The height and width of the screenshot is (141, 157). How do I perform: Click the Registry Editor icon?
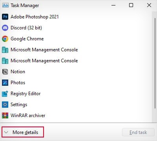tap(5, 94)
